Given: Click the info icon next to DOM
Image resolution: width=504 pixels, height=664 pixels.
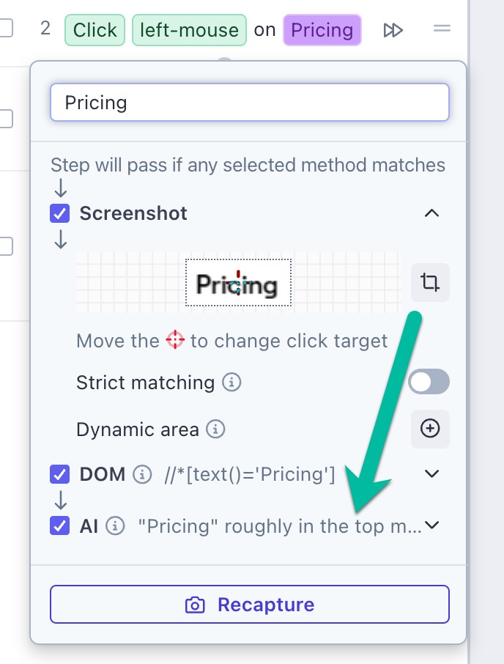Looking at the screenshot, I should pos(142,475).
